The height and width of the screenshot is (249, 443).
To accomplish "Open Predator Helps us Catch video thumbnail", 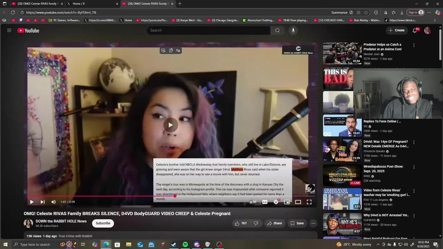I will pos(342,54).
